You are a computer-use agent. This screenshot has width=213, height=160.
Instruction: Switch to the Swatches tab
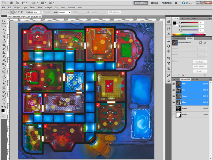pyautogui.click(x=185, y=19)
